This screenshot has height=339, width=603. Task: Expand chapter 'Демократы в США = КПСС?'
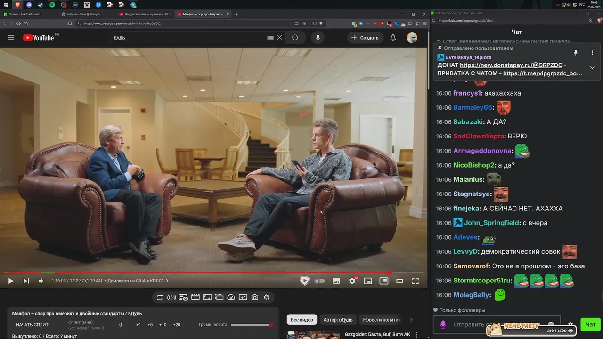(x=138, y=281)
